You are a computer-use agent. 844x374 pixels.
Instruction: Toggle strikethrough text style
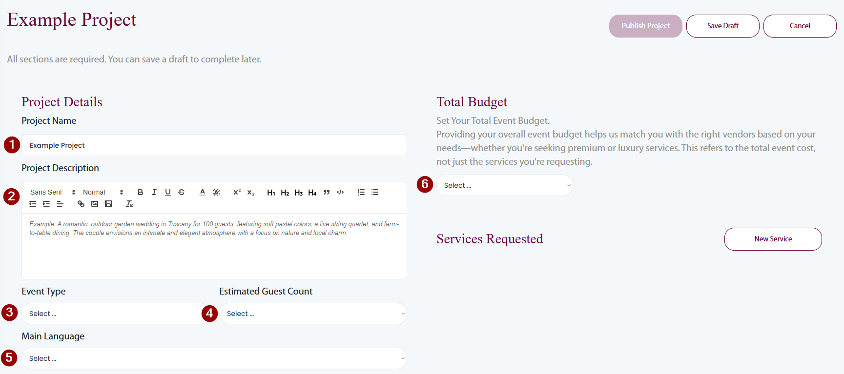click(182, 192)
